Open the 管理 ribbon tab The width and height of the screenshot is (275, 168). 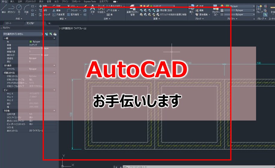click(x=49, y=2)
